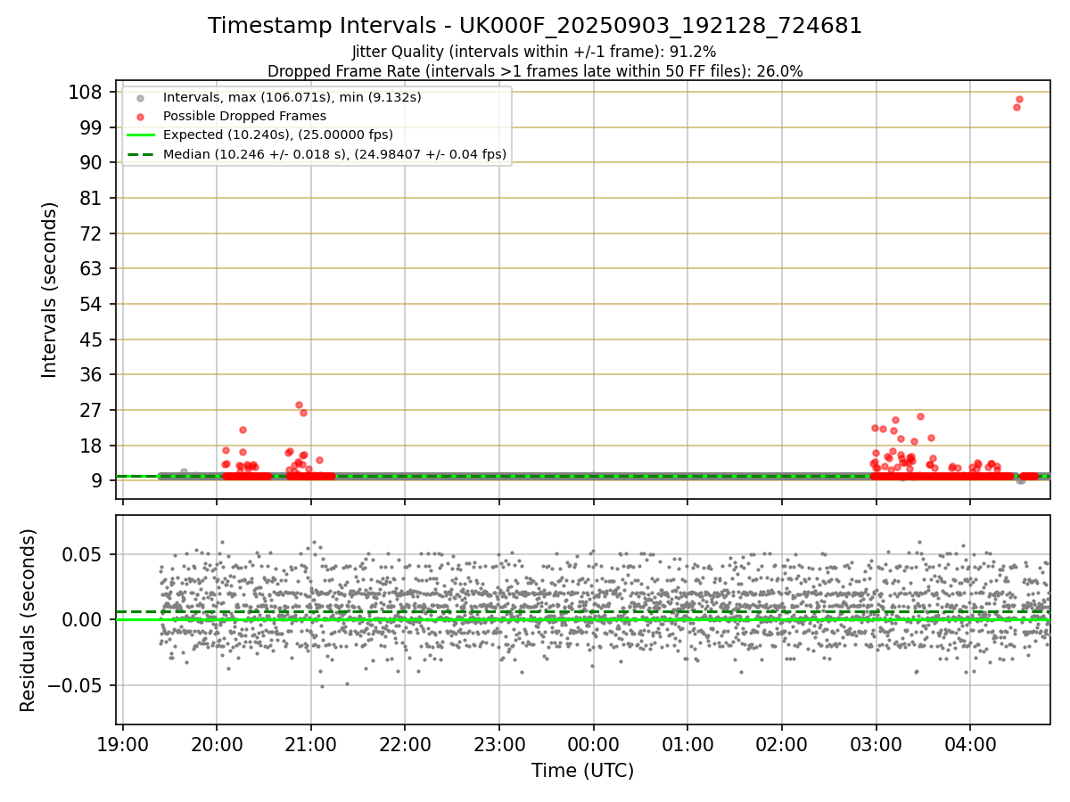The image size is (1070, 802).
Task: Click the 00:00 time tick label
Action: [x=594, y=743]
